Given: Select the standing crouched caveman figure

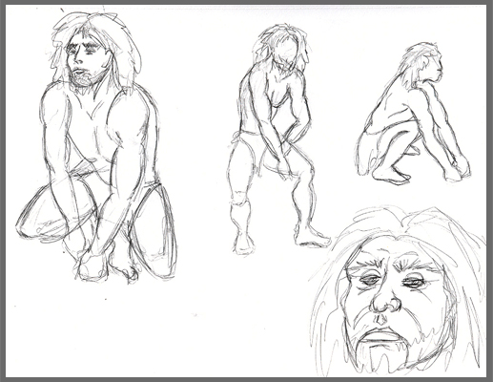Looking at the screenshot, I should [x=278, y=139].
